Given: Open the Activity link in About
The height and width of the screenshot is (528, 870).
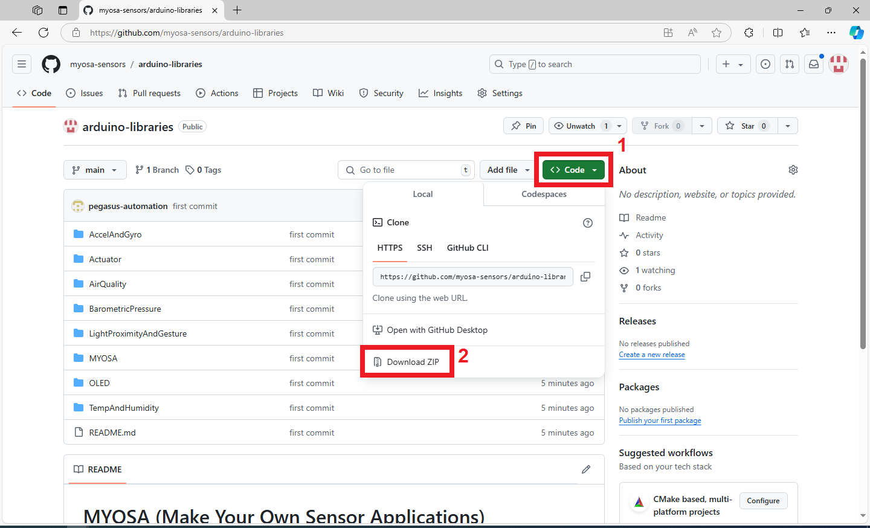Looking at the screenshot, I should click(642, 235).
